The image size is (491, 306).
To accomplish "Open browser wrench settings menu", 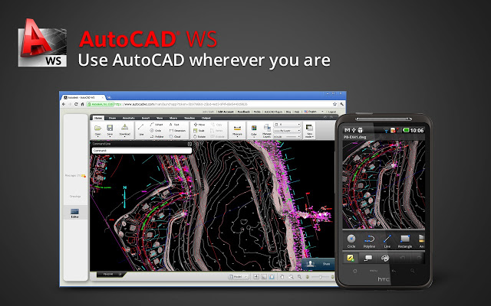I will [x=341, y=104].
